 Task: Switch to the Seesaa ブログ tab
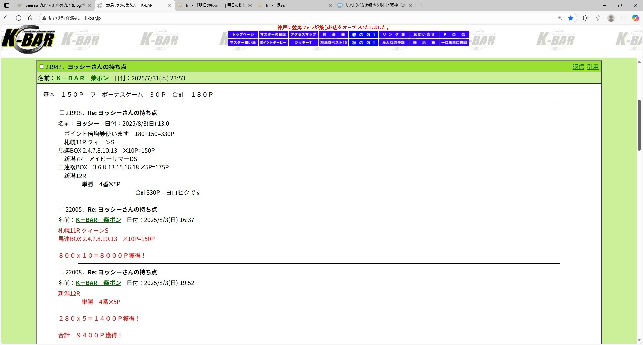[x=54, y=5]
